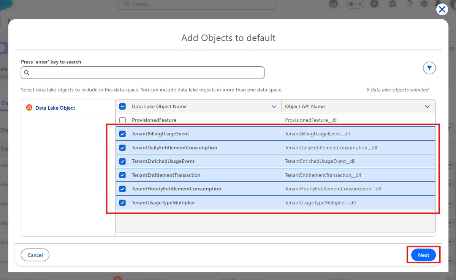Click the '6 data lake objects selected' text
This screenshot has height=280, width=456.
point(398,90)
